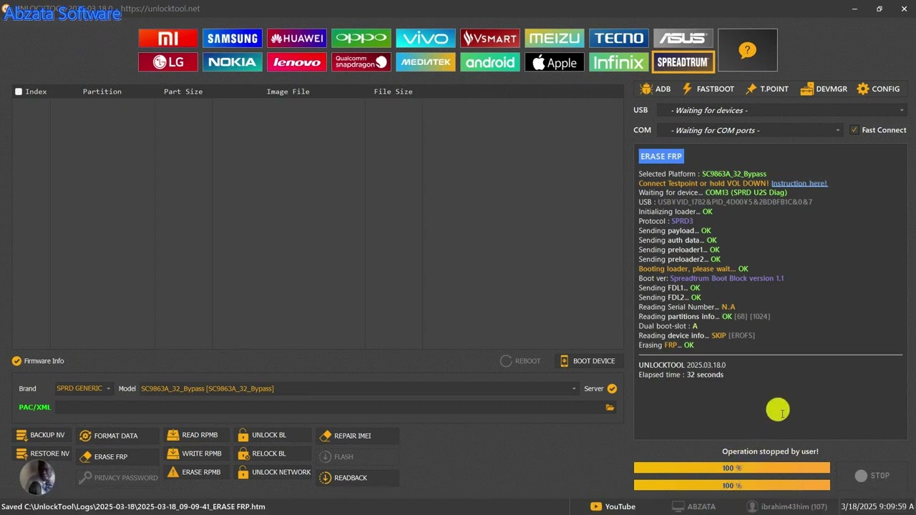Select the Vsmart brand tile
The height and width of the screenshot is (515, 916).
(x=490, y=39)
